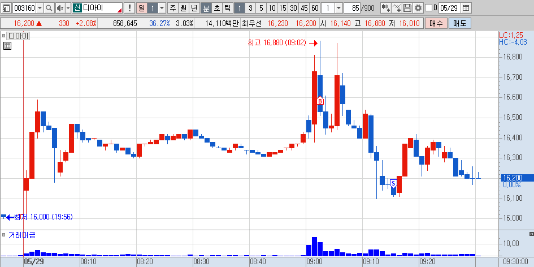534x267 pixels.
Task: Open chart settings gear icon
Action: 418,8
